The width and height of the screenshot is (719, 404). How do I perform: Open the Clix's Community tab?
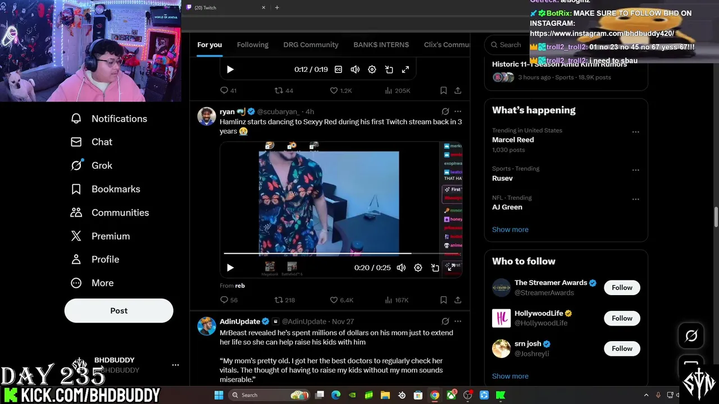coord(447,45)
